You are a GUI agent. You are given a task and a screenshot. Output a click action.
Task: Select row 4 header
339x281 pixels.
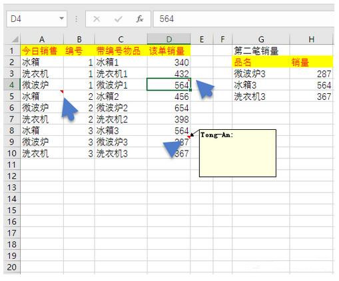(12, 85)
